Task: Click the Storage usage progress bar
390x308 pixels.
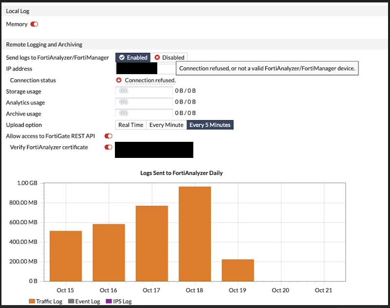Action: [x=144, y=91]
